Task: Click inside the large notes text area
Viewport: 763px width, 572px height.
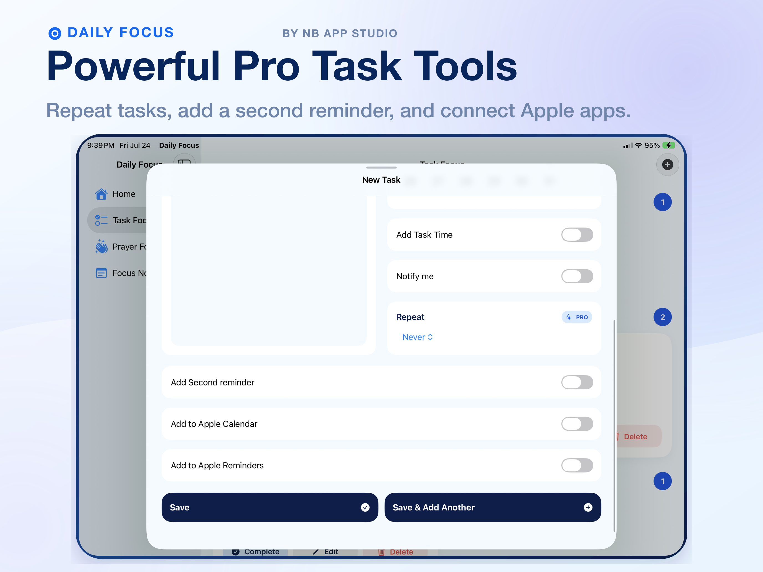Action: [x=268, y=271]
